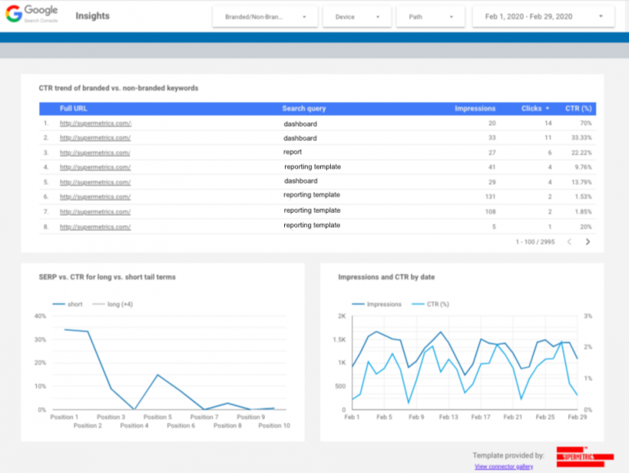Open the supermetrics.com URL in row 8
This screenshot has width=629, height=473.
pos(95,226)
